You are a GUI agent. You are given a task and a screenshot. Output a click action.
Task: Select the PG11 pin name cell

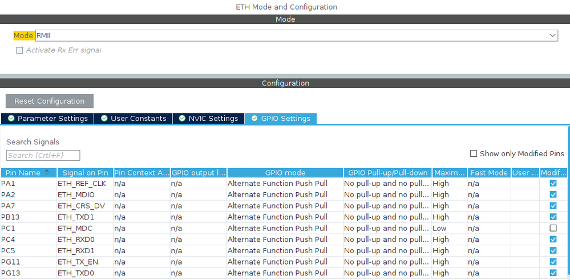point(29,262)
